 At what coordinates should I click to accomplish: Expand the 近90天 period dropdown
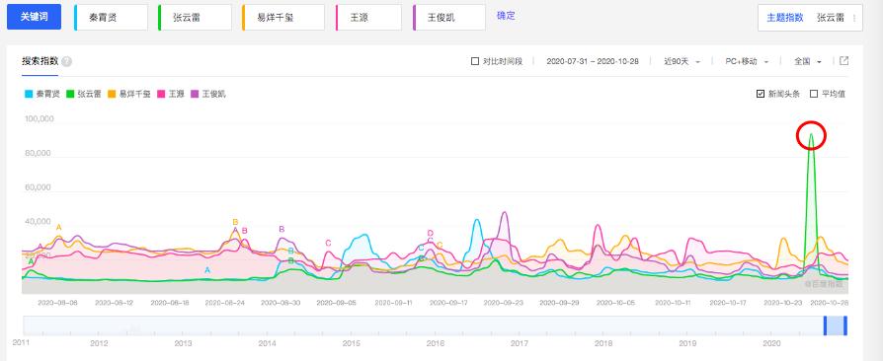[x=682, y=61]
